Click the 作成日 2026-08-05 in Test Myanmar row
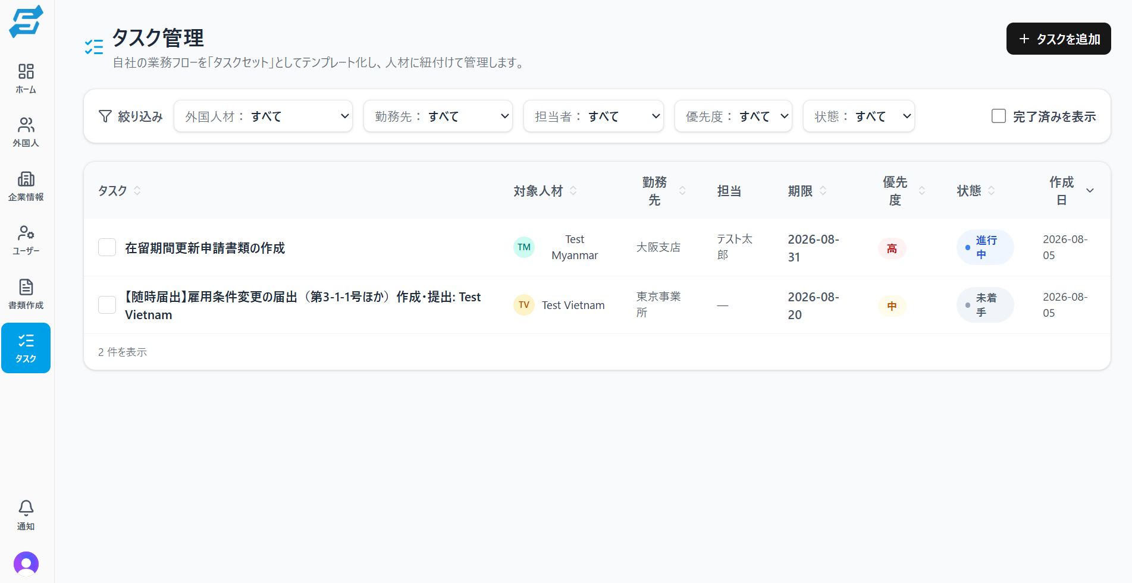 tap(1065, 247)
